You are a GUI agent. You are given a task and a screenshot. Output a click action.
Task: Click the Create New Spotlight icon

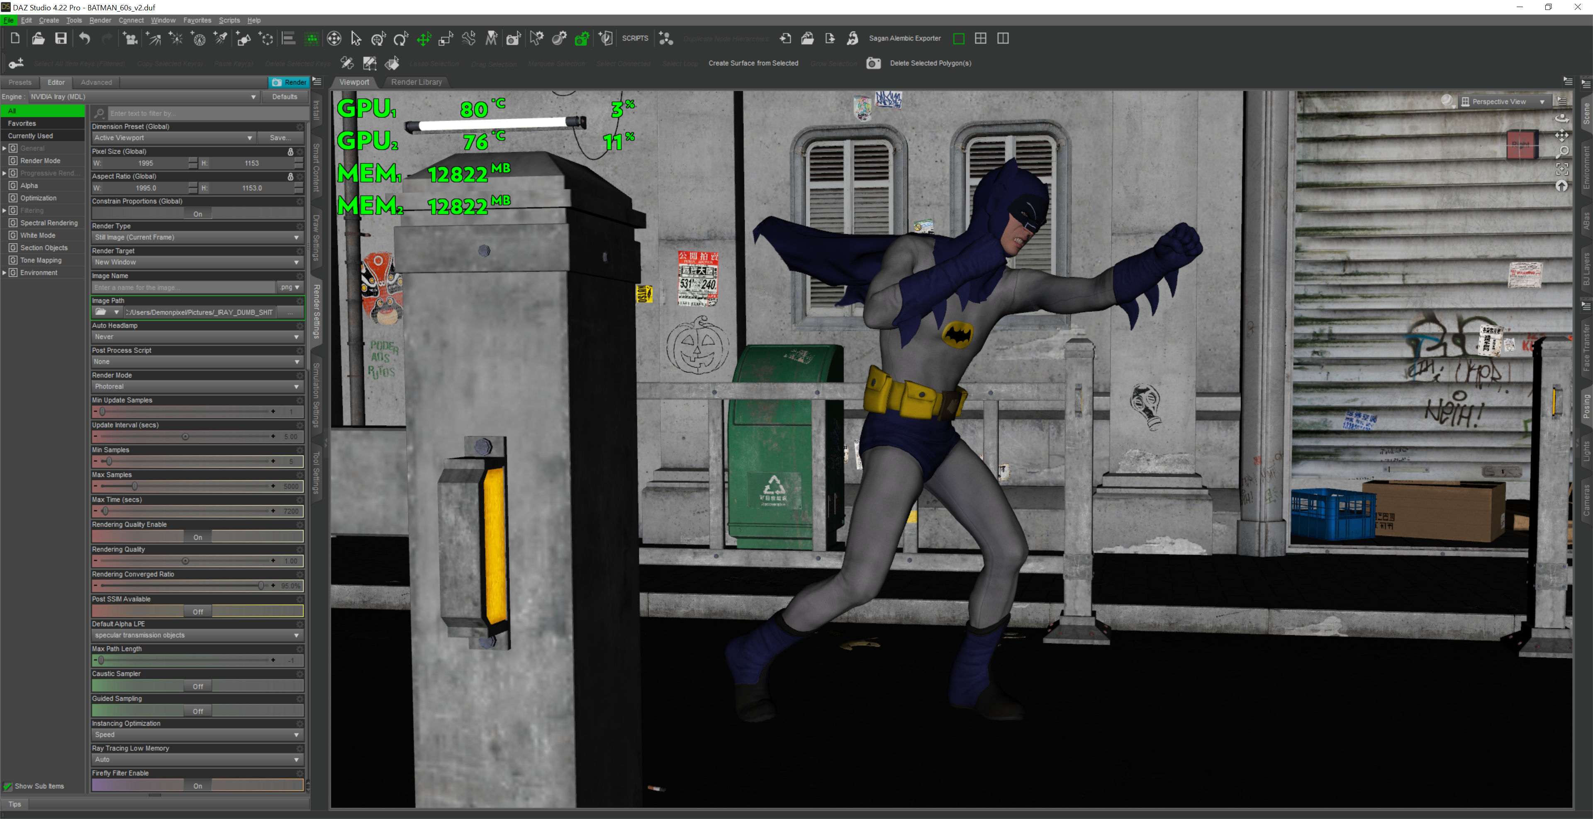click(x=221, y=38)
